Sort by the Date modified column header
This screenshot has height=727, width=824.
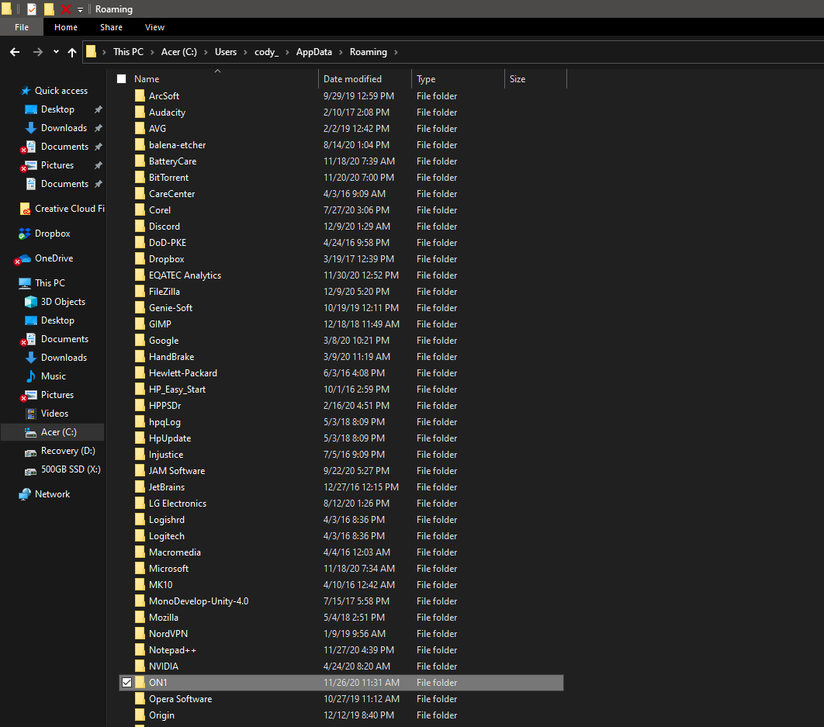tap(352, 79)
